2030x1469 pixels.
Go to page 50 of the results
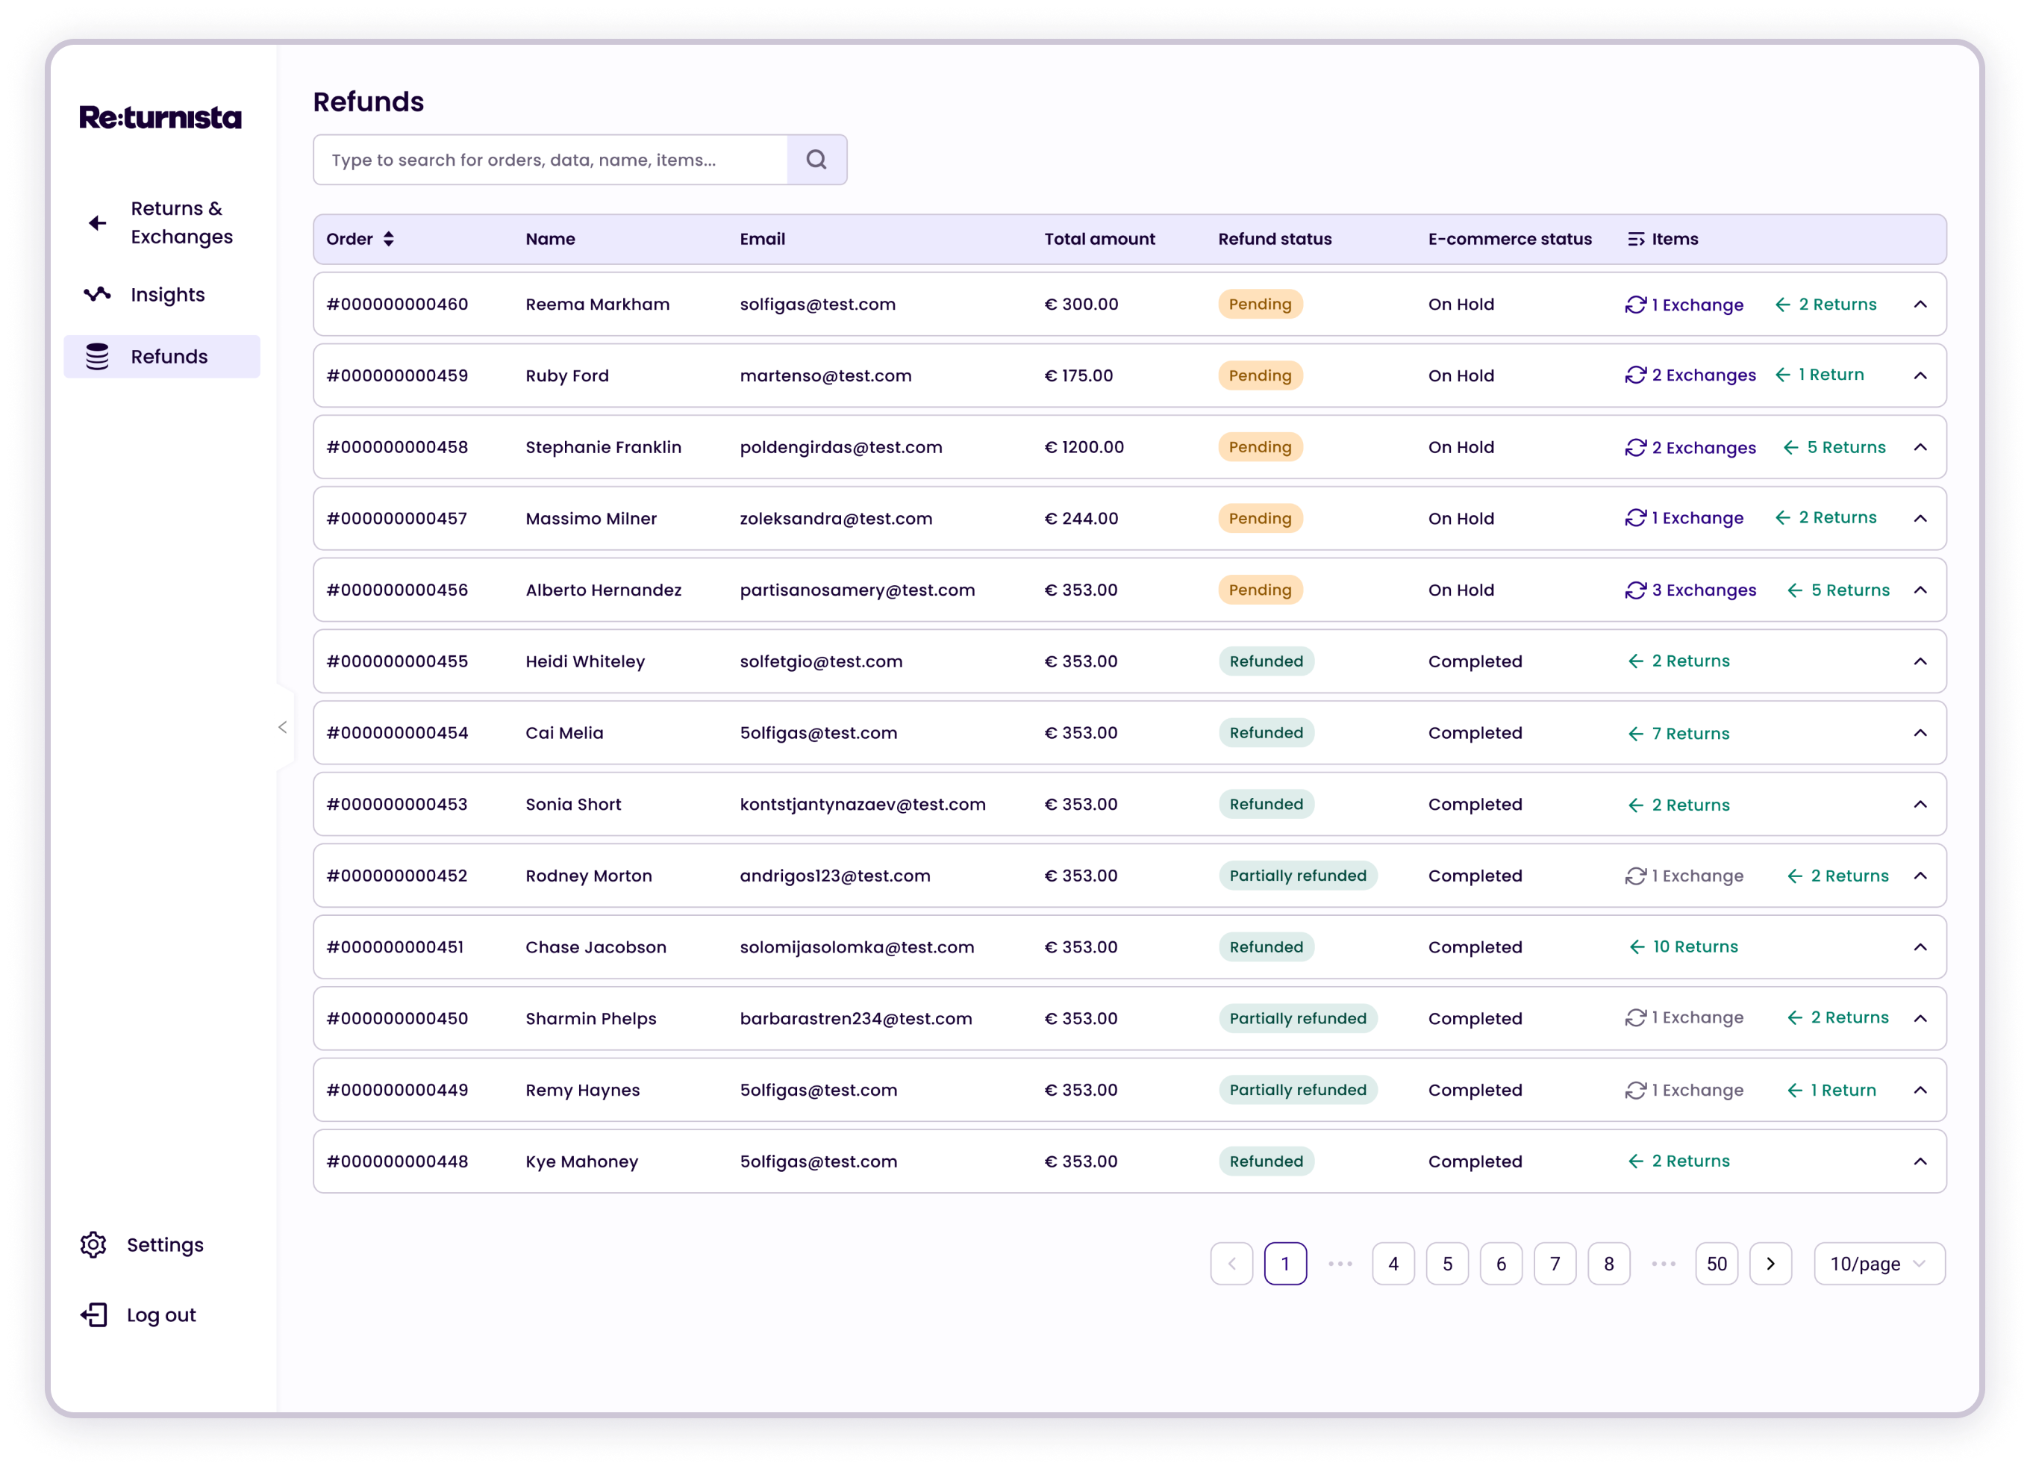(1716, 1263)
